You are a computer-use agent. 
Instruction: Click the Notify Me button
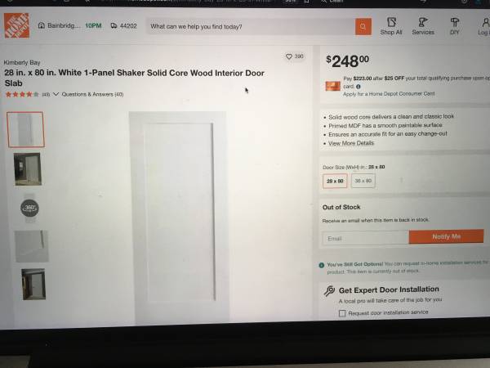click(x=446, y=236)
